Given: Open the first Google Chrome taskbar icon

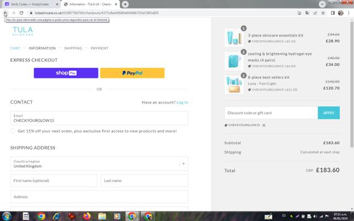Looking at the screenshot, I should click(x=41, y=216).
